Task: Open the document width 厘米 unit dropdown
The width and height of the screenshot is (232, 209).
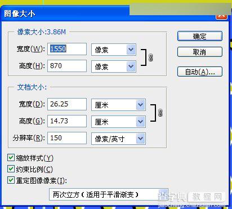Action: click(x=118, y=105)
